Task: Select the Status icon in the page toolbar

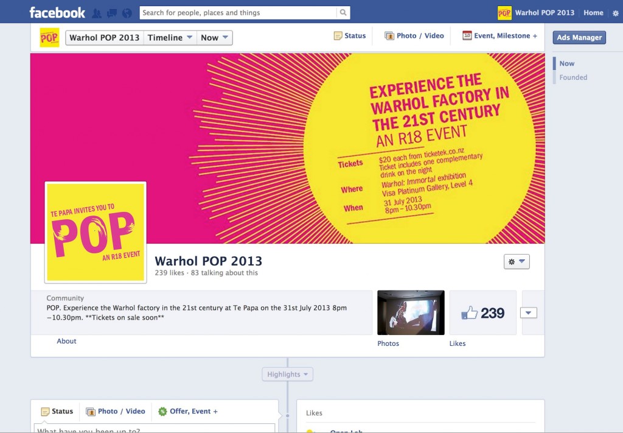Action: pyautogui.click(x=337, y=35)
